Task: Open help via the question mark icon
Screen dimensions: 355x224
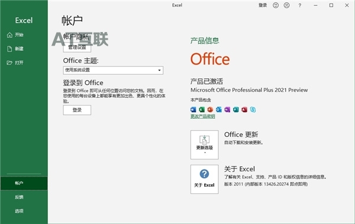Action: (300, 5)
